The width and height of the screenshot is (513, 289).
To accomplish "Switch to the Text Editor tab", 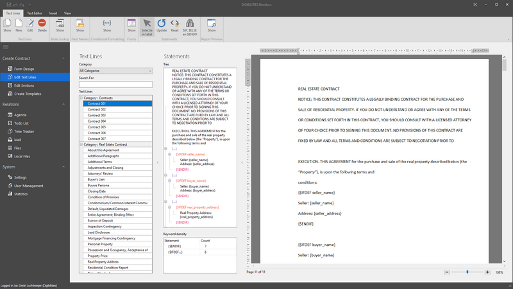I will pyautogui.click(x=35, y=13).
